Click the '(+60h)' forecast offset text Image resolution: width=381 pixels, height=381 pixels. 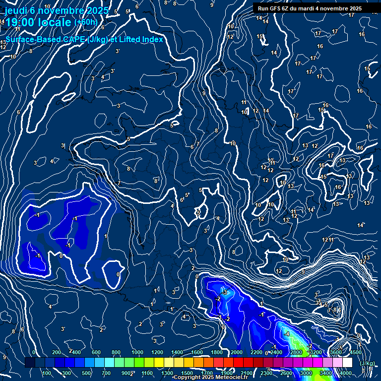point(86,22)
